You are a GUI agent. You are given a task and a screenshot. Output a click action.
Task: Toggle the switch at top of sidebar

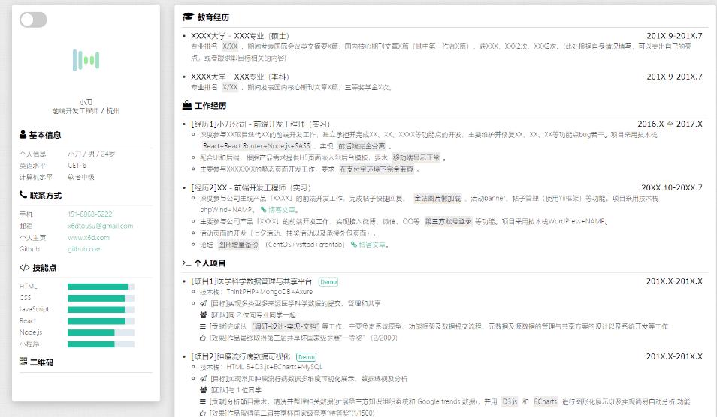(33, 19)
